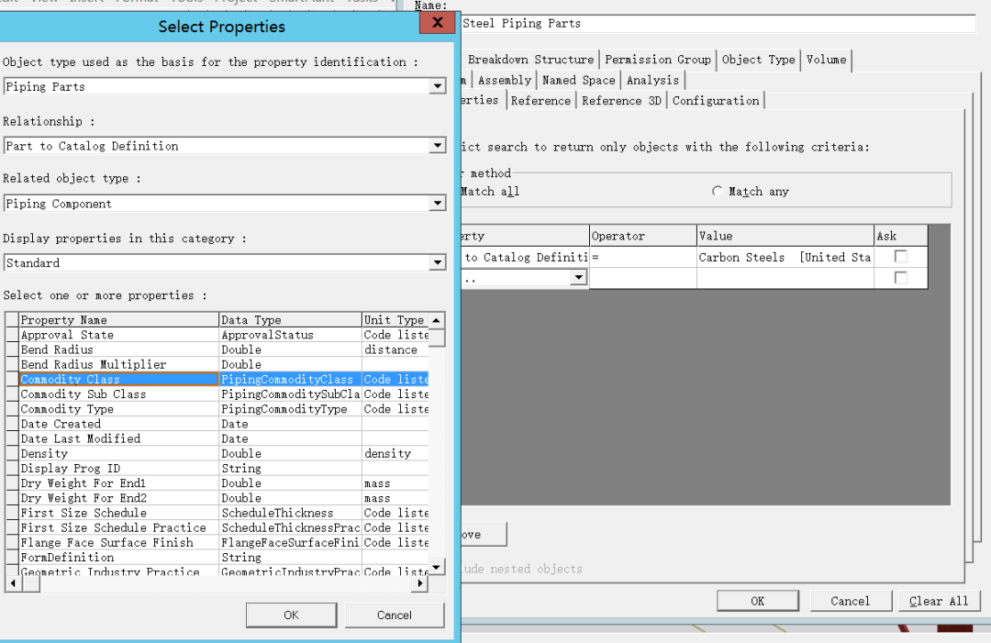991x643 pixels.
Task: Click OK in the filter properties window
Action: point(758,602)
